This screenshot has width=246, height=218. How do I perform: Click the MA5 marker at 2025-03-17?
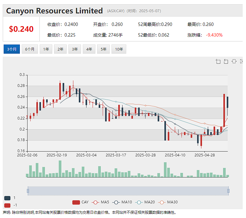tap(116, 116)
